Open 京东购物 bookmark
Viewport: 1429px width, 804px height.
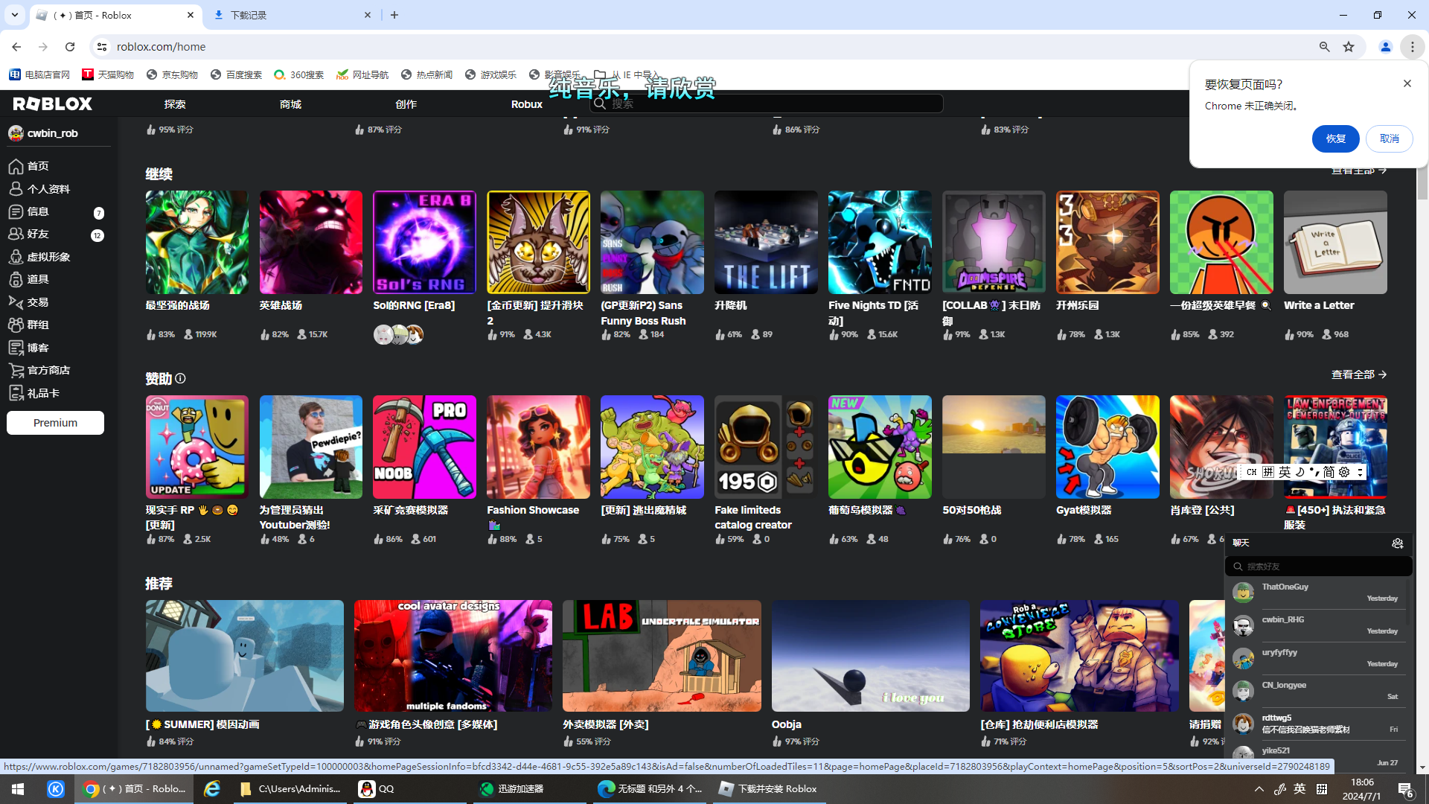coord(172,74)
